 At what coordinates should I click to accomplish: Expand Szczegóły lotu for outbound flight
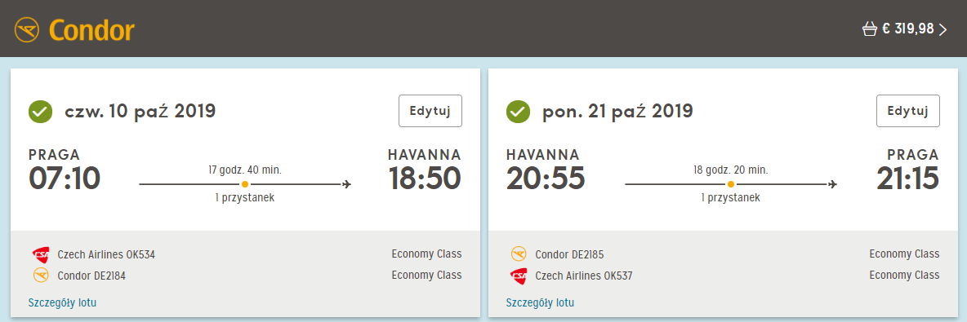click(62, 302)
